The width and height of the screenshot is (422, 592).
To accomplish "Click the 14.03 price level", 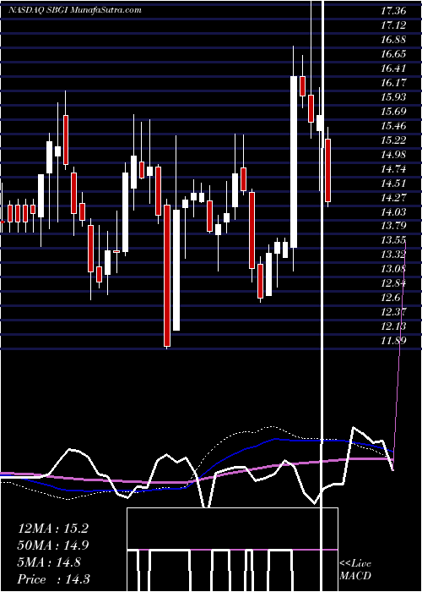I will [x=393, y=211].
